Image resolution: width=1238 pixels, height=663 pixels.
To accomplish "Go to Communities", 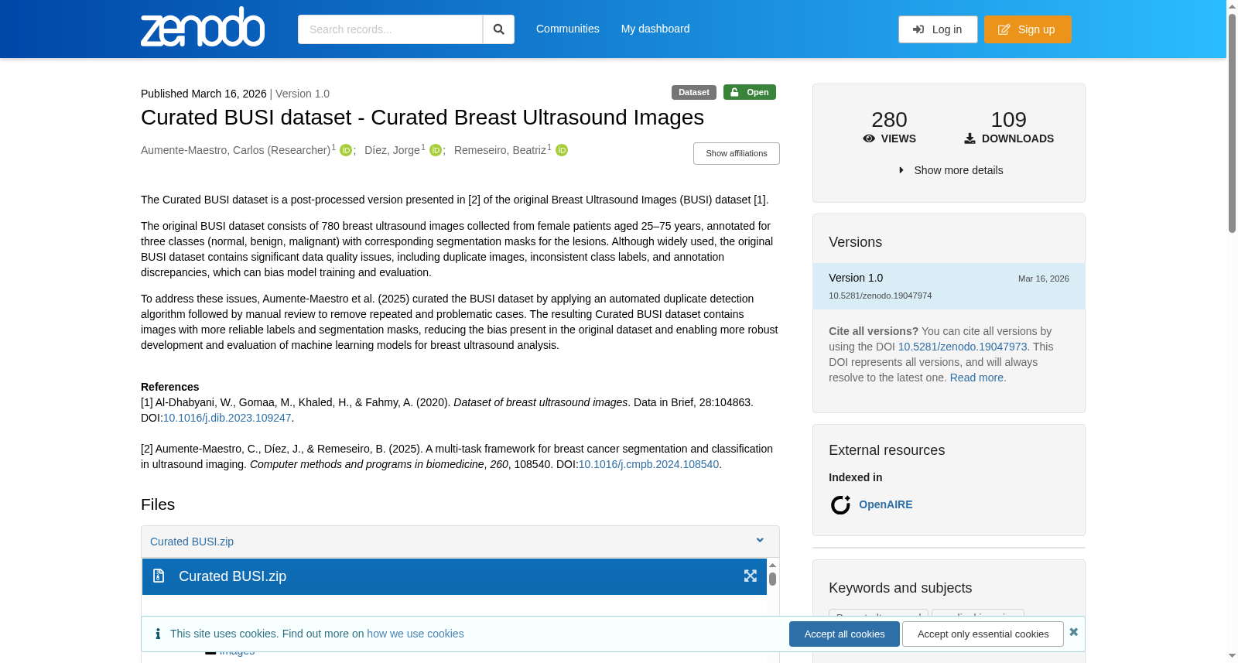I will [568, 29].
